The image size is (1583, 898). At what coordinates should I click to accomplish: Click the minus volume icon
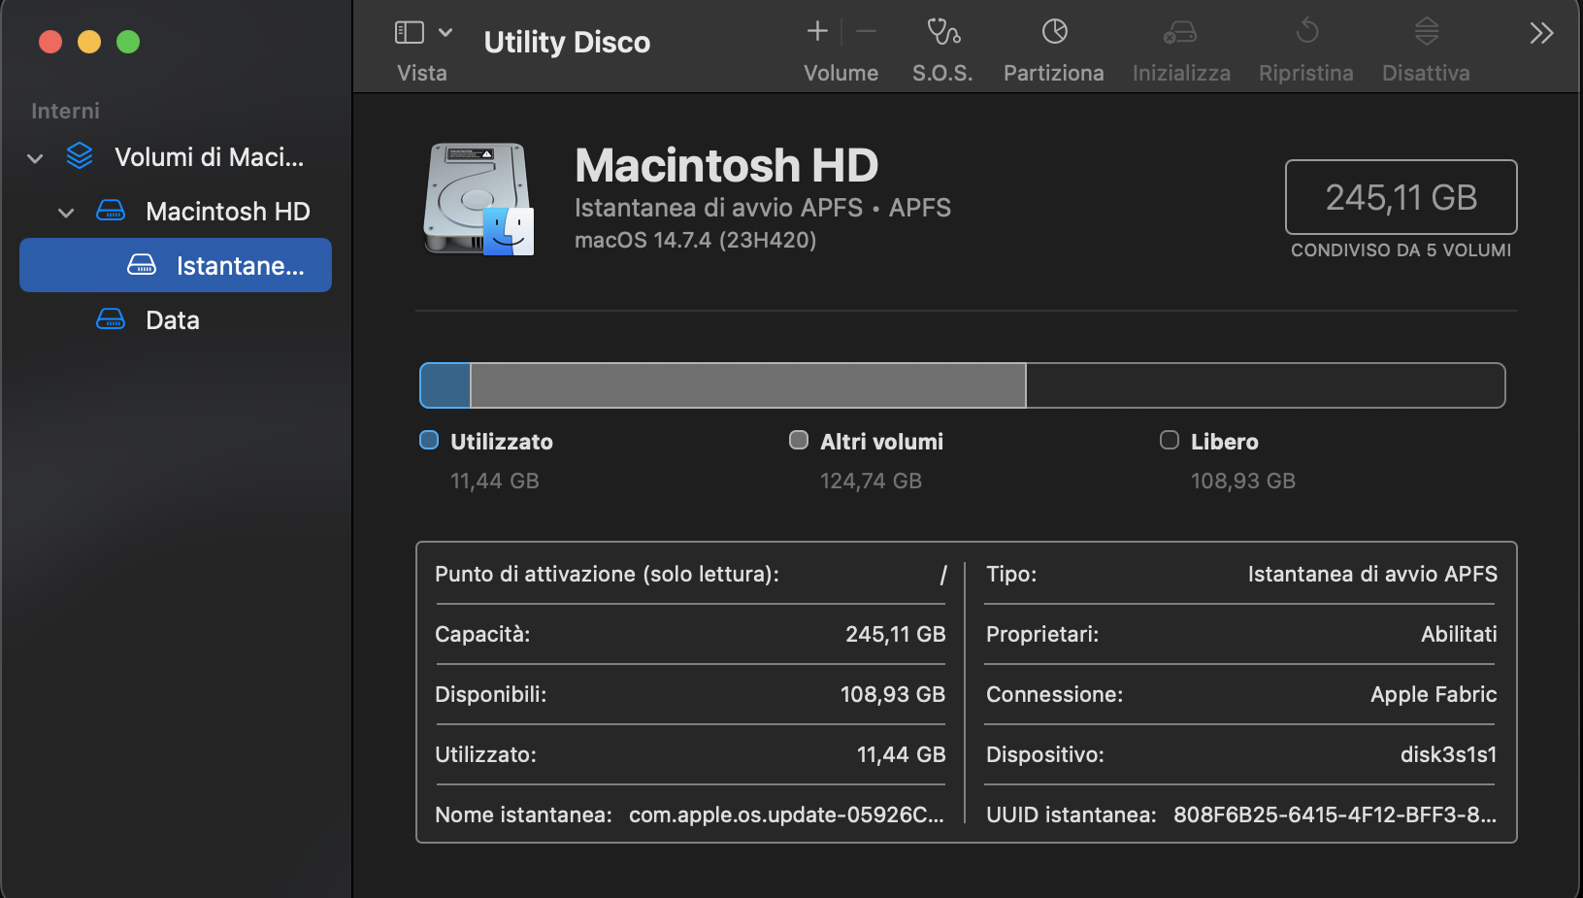[866, 30]
